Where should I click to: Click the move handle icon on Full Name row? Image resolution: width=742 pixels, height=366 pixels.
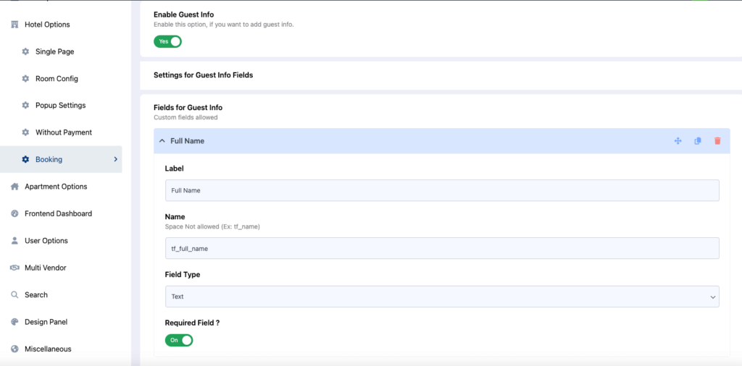pyautogui.click(x=678, y=141)
